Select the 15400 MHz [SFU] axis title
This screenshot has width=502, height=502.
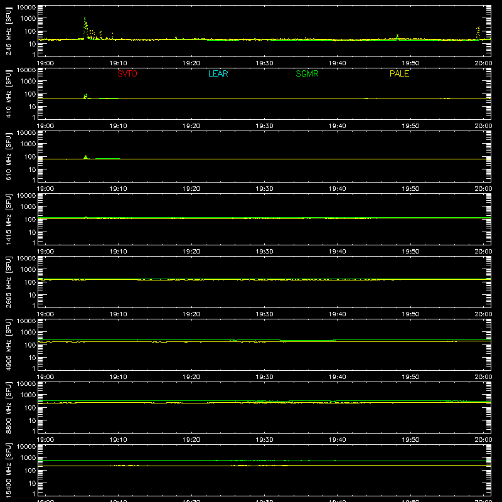pyautogui.click(x=8, y=470)
